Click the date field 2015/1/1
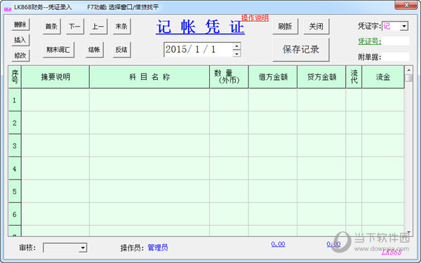The width and height of the screenshot is (421, 263). pyautogui.click(x=198, y=50)
